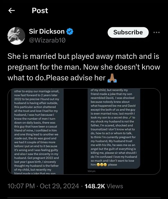
Task: Click the Post header title
Action: point(40,10)
